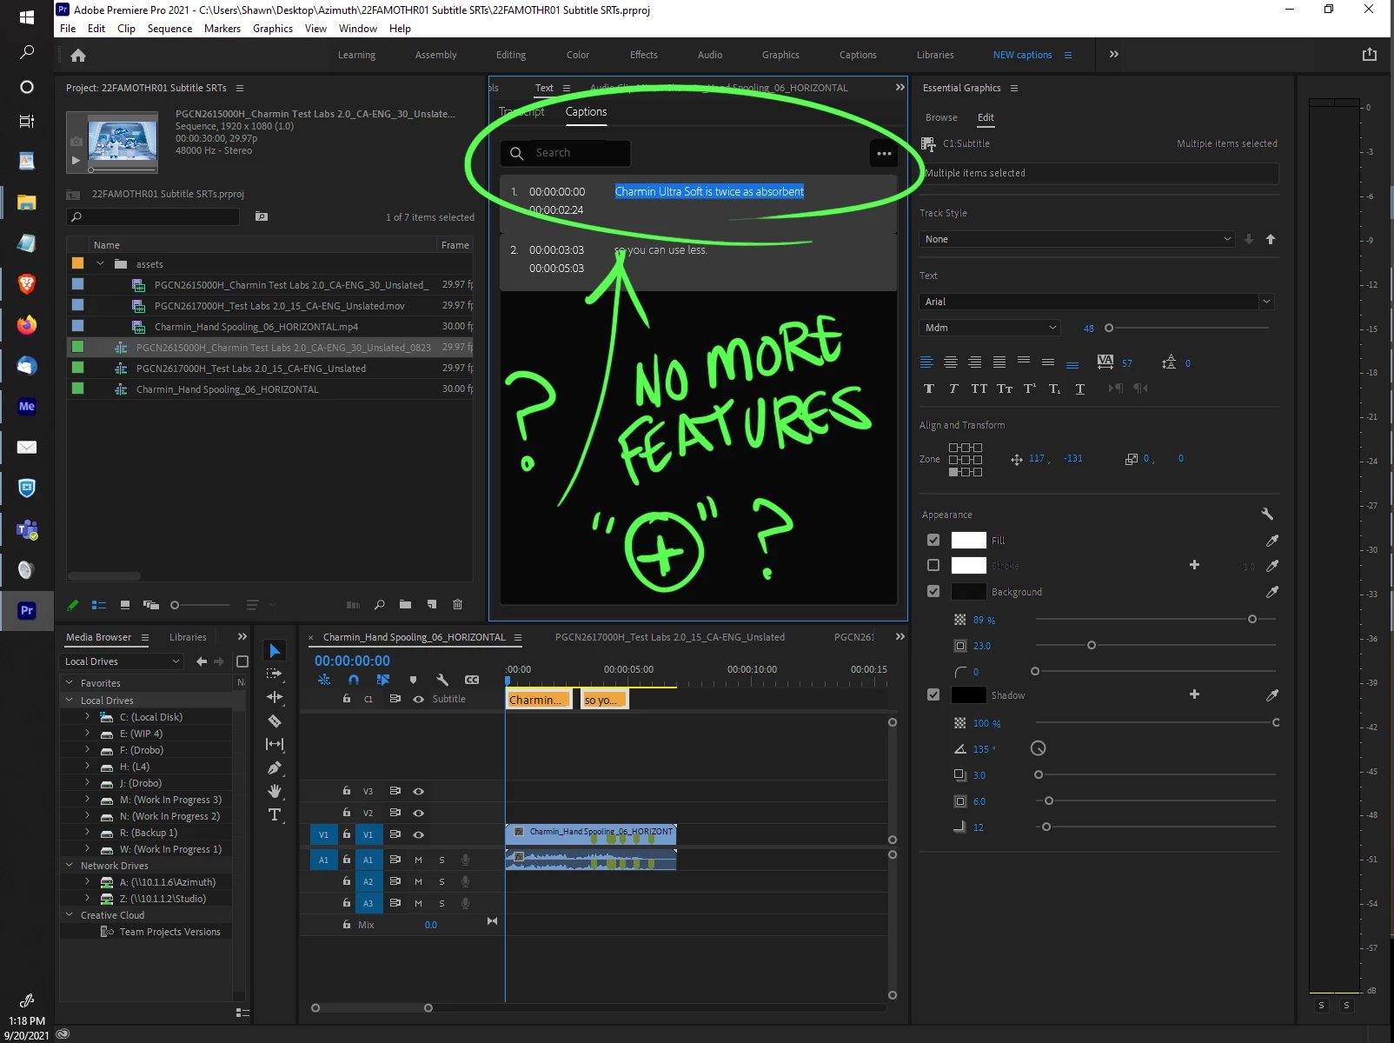
Task: Open Timeline Display Settings wrench
Action: 442,680
